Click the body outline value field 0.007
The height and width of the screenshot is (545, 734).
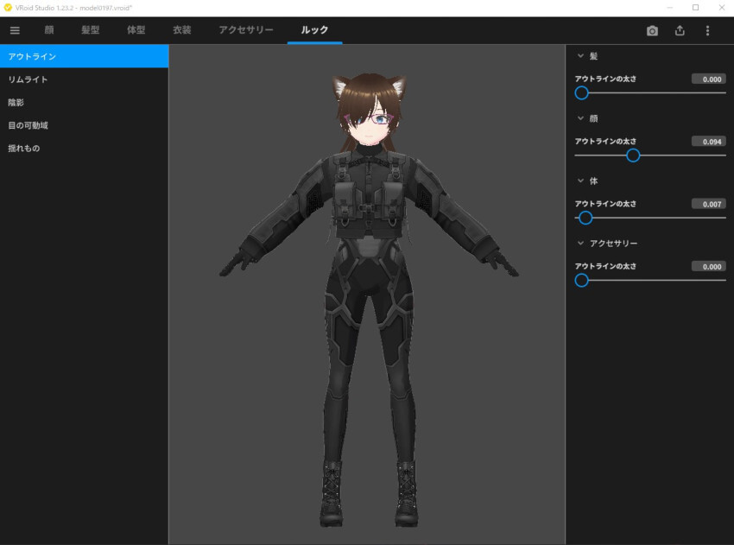tap(708, 204)
